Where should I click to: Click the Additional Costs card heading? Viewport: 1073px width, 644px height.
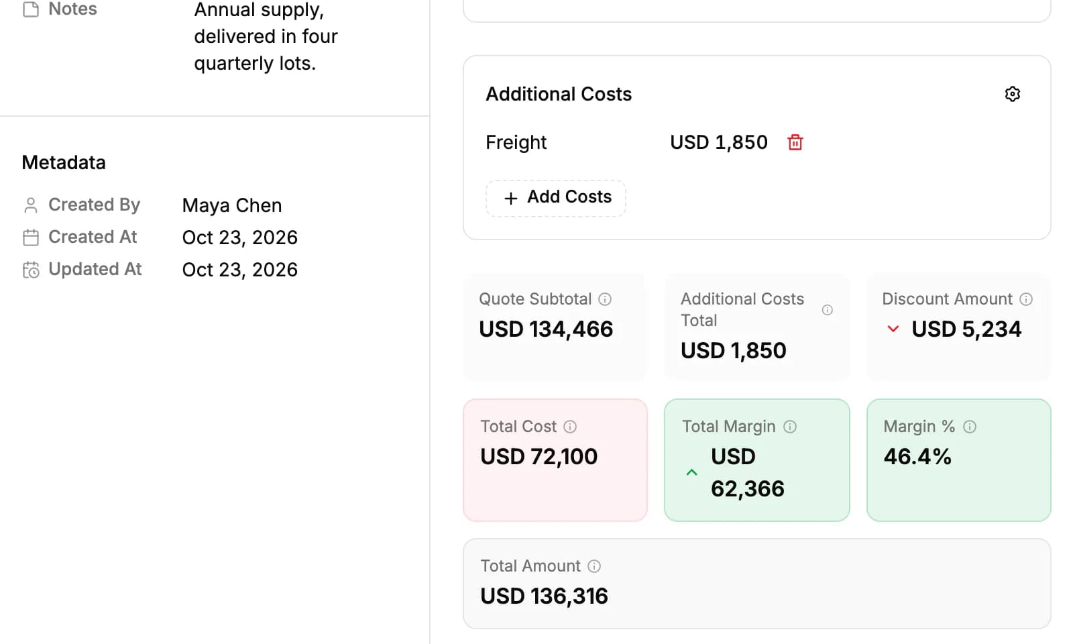point(559,94)
